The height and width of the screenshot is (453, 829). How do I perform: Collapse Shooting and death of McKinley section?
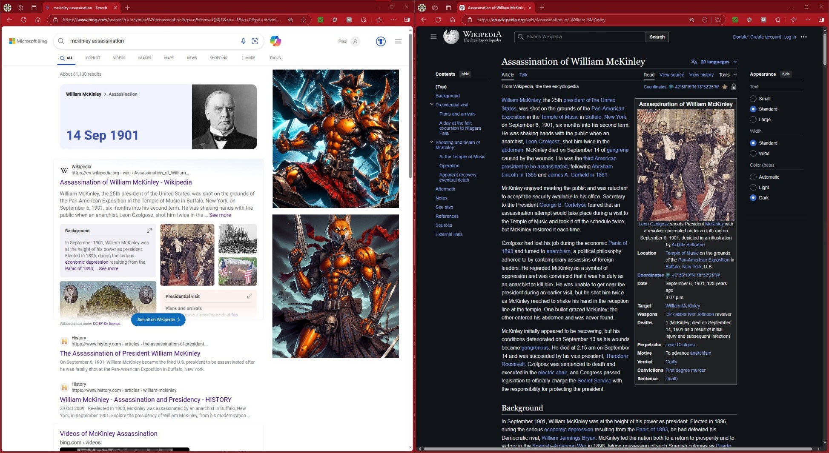tap(431, 142)
